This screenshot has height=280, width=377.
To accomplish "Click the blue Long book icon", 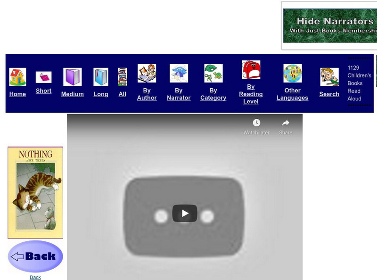I will [x=101, y=77].
